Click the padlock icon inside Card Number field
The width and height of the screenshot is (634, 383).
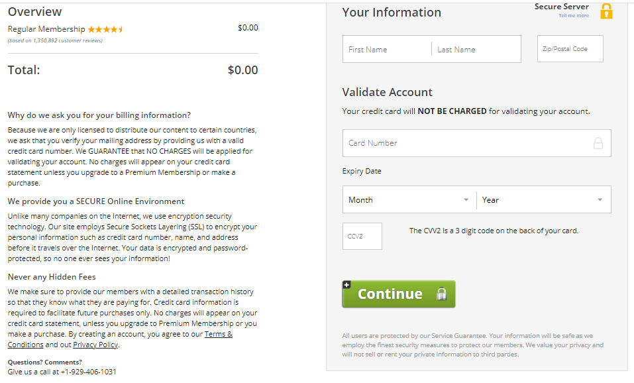pos(598,143)
